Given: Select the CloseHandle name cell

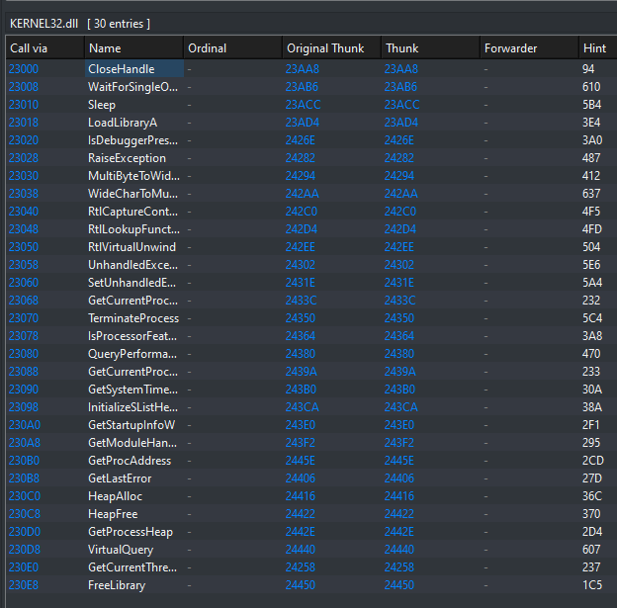Looking at the screenshot, I should click(134, 69).
